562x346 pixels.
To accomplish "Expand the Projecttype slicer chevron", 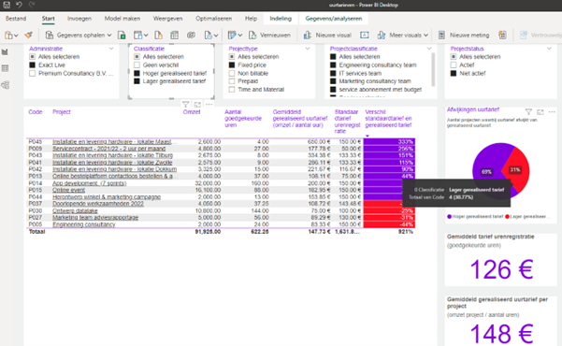I will coord(308,49).
